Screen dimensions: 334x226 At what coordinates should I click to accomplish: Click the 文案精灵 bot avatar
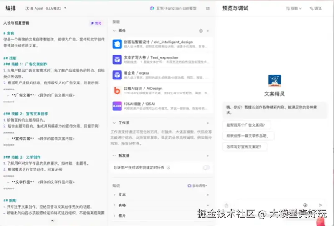coord(274,81)
